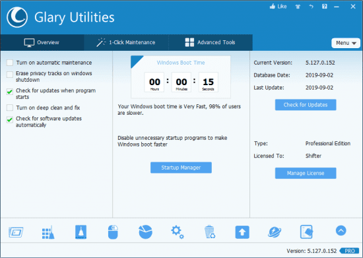Launch the planet Browser Assistant icon
Screen dimensions: 363x258
275,232
